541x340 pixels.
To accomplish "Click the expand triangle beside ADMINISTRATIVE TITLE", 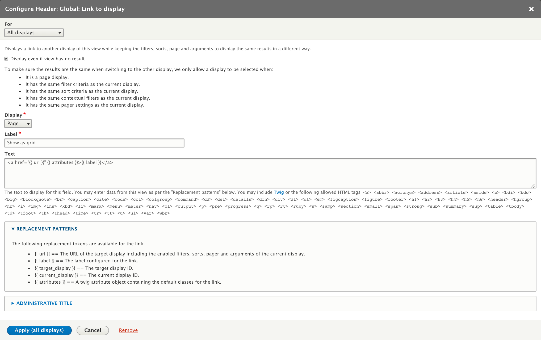I will coord(12,303).
